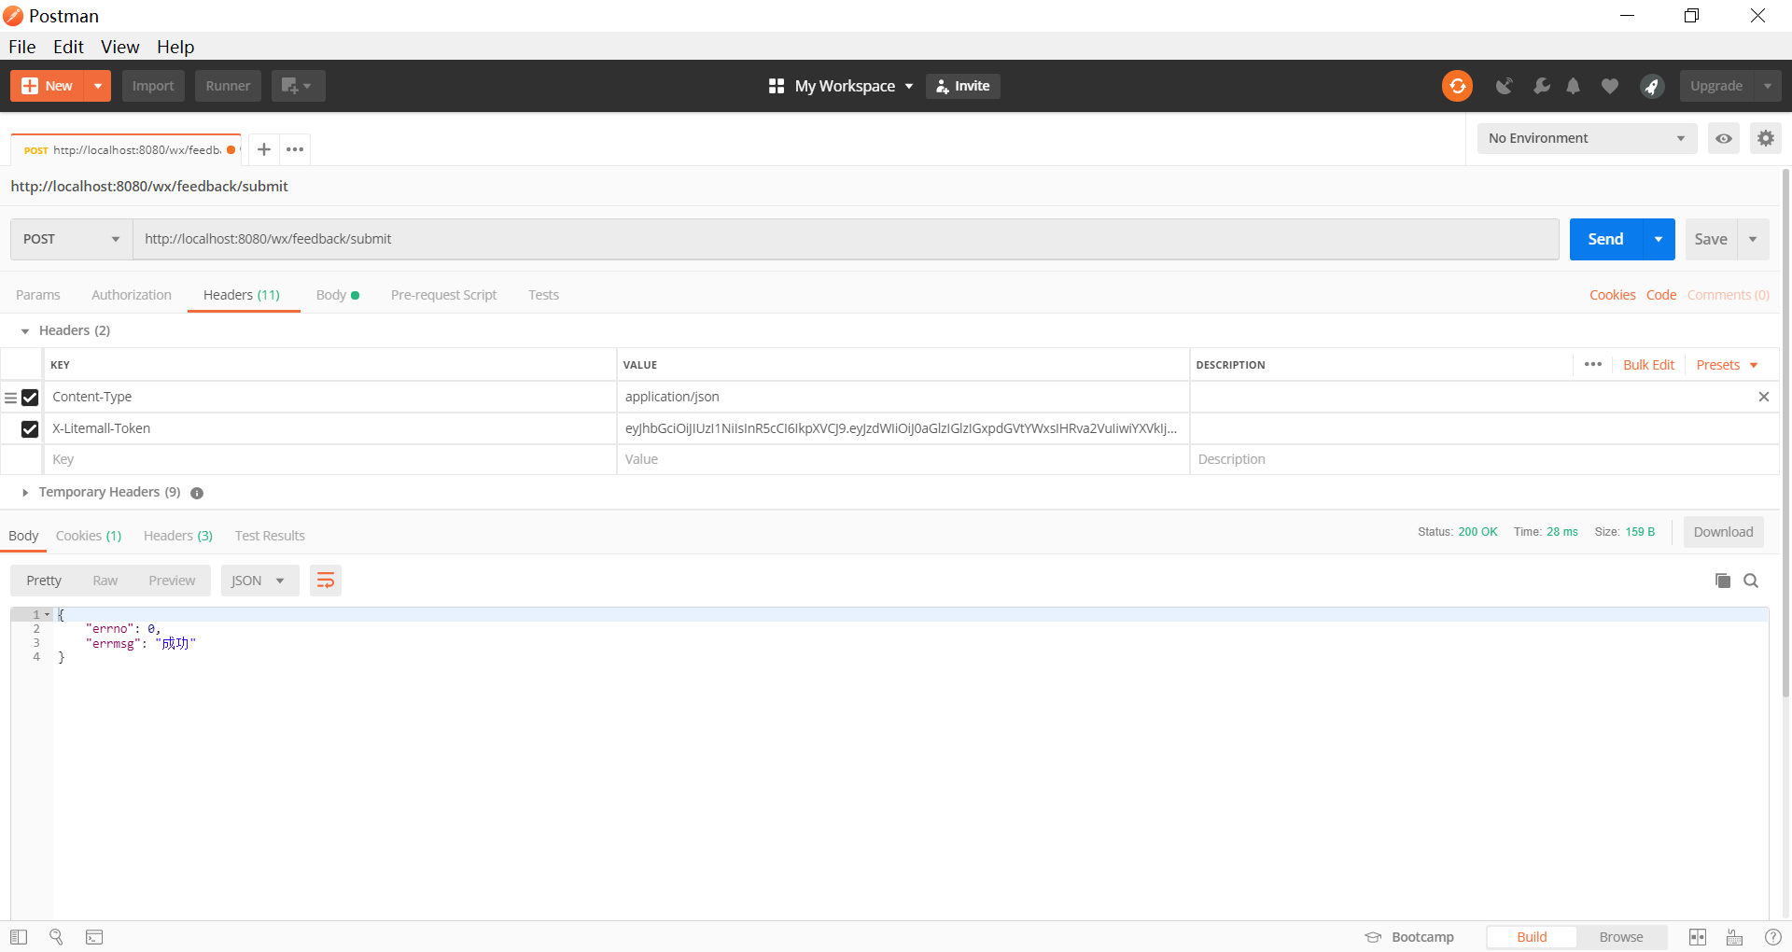Screen dimensions: 1792x952
Task: Toggle word wrap in response body
Action: point(325,581)
